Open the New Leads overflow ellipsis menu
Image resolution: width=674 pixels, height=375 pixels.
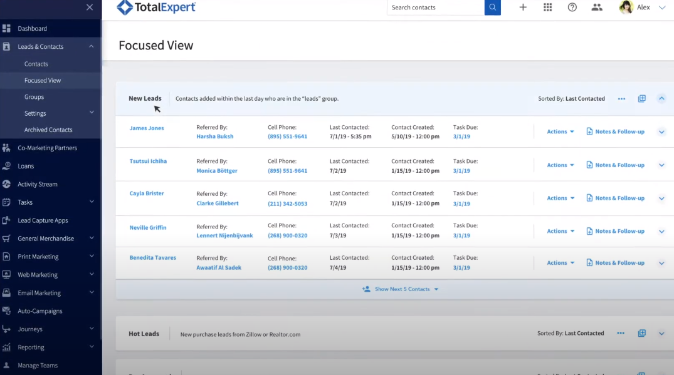(621, 98)
